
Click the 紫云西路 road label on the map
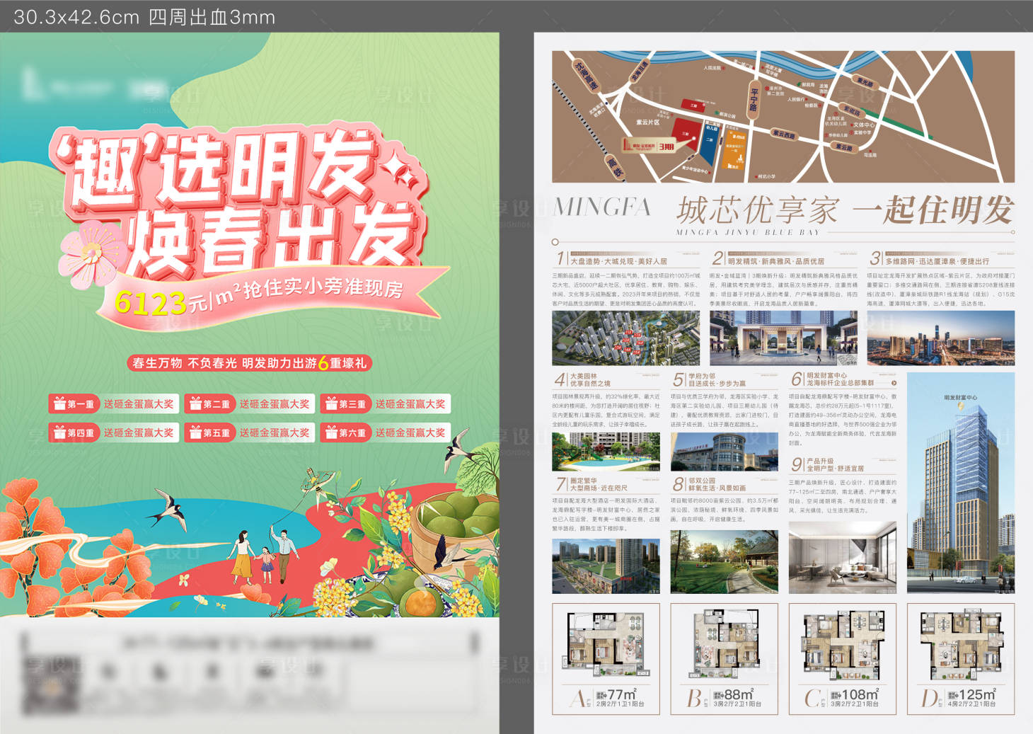pyautogui.click(x=783, y=134)
